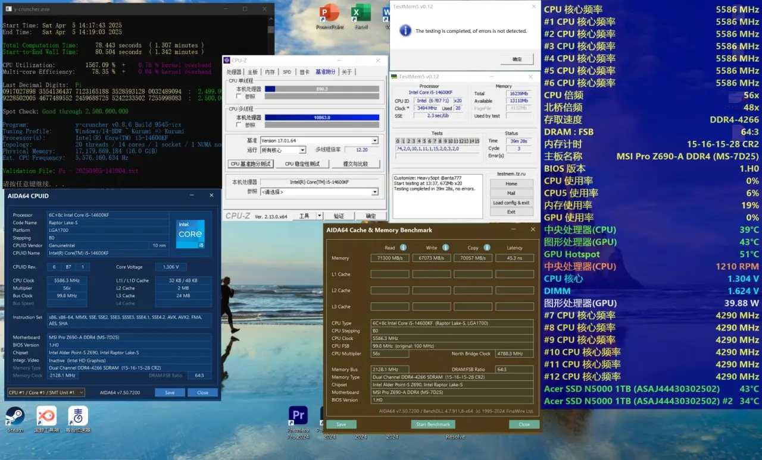The image size is (762, 460).
Task: Click the CPU Clock 5586.3 MHz value in CPUID
Action: (65, 281)
